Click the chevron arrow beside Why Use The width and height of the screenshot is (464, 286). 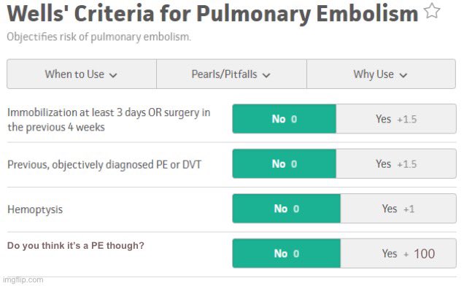(403, 75)
